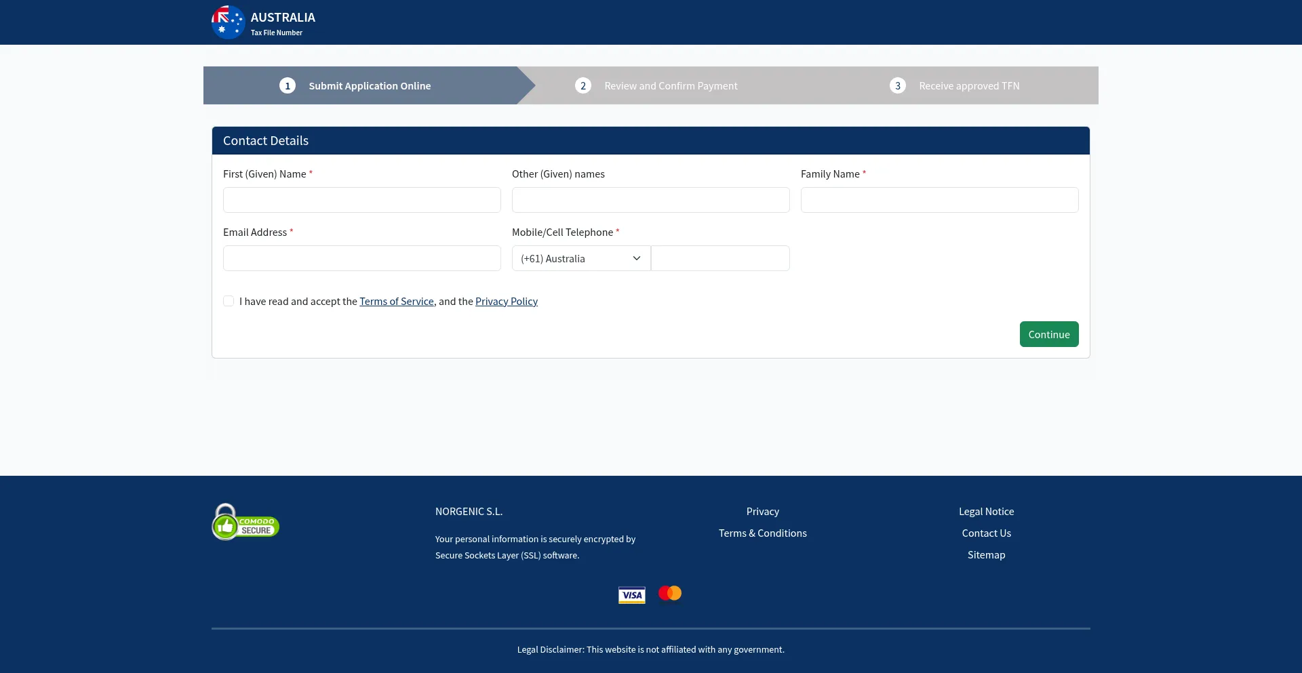The image size is (1302, 673).
Task: Click the Visa card icon
Action: click(631, 595)
